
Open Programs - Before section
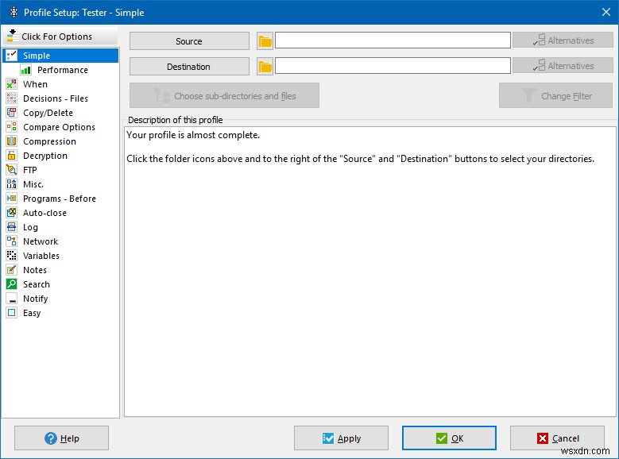click(x=60, y=199)
